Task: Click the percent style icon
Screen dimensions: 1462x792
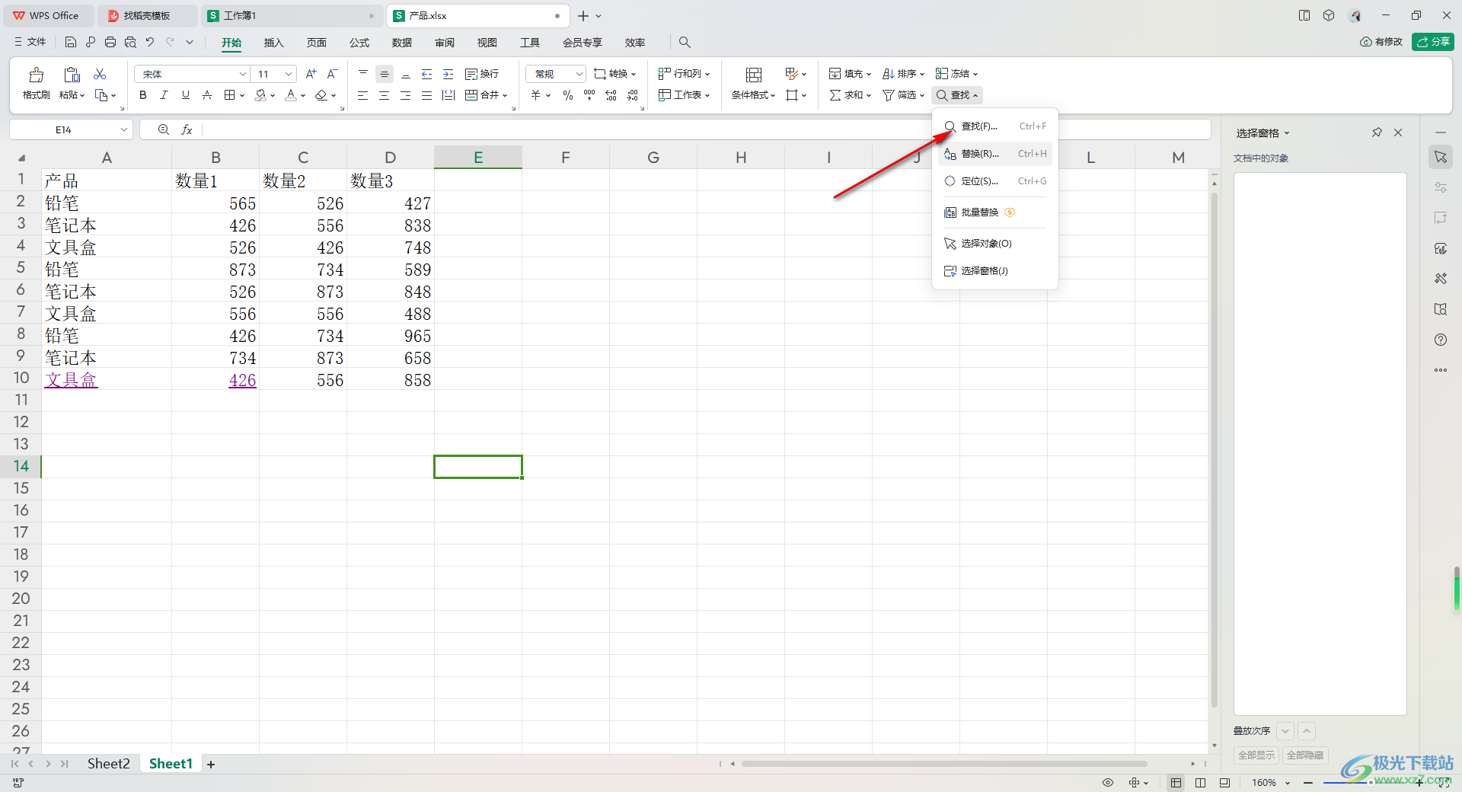Action: [x=568, y=95]
